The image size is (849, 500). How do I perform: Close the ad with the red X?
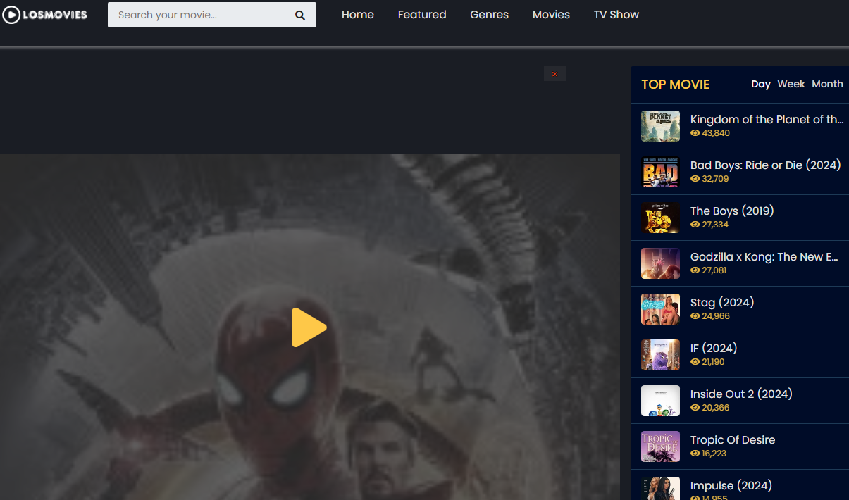[554, 74]
